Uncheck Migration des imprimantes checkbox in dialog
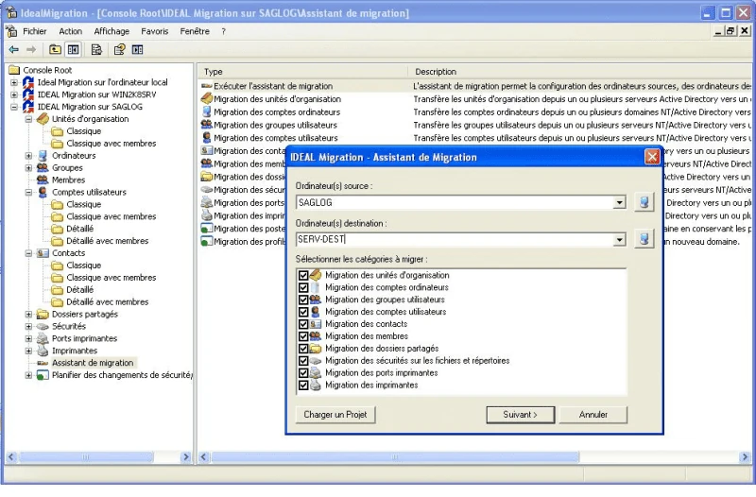756x497 pixels. coord(303,386)
